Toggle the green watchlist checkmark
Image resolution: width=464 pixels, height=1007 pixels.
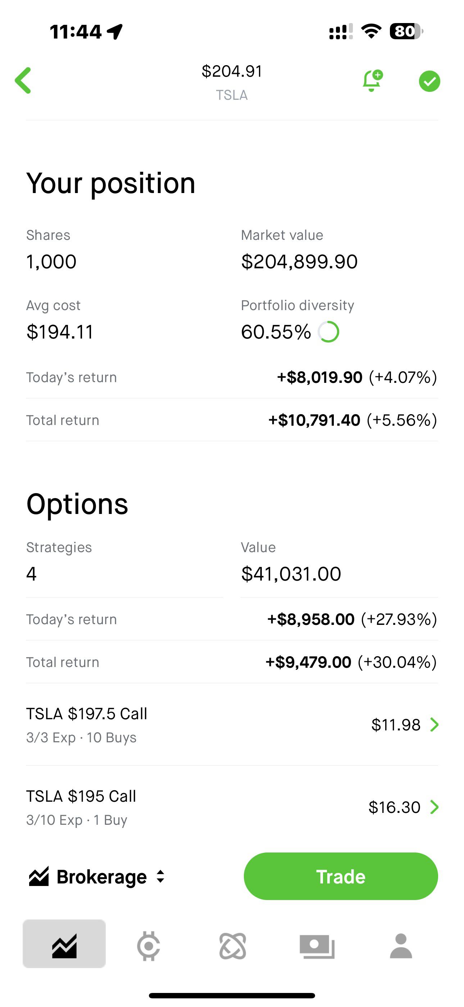429,81
